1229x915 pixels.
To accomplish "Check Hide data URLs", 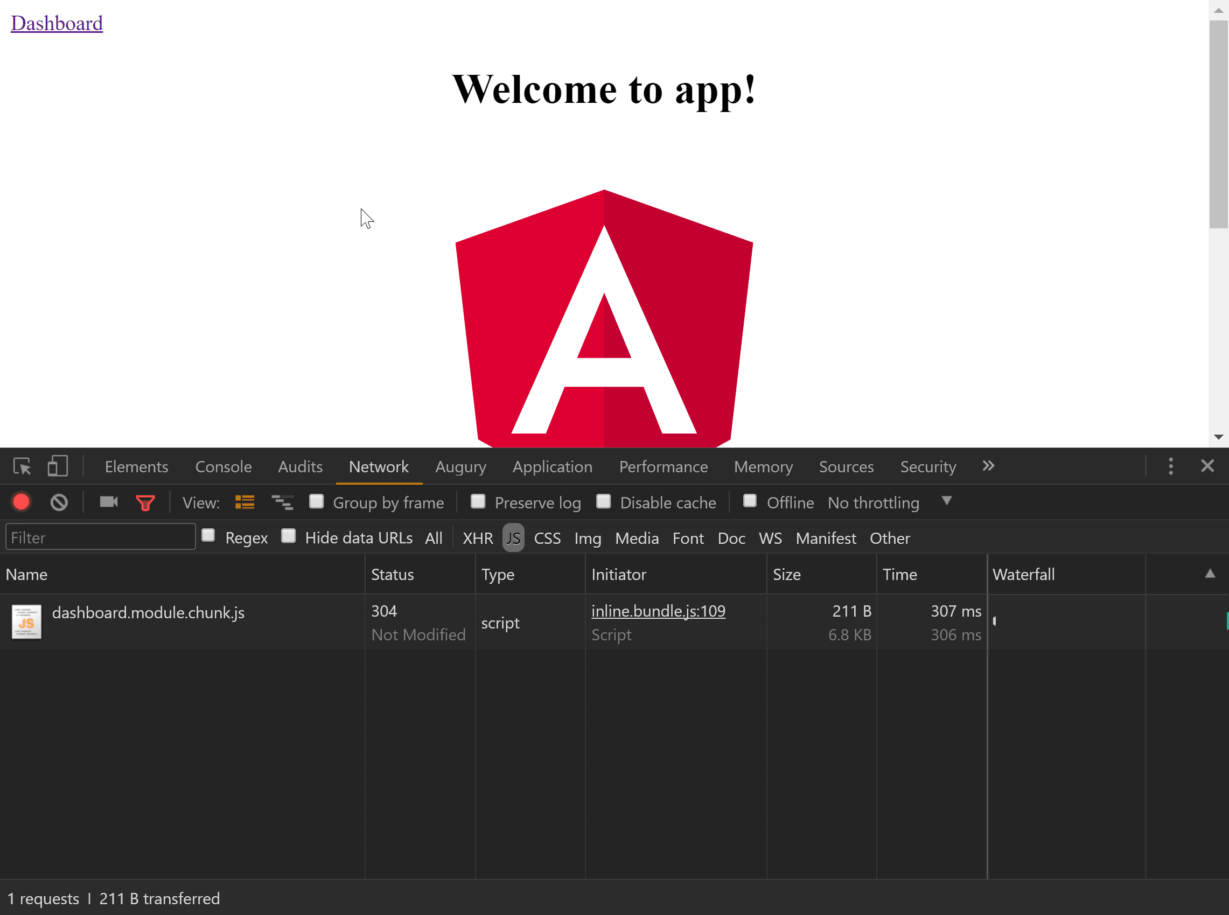I will tap(289, 536).
